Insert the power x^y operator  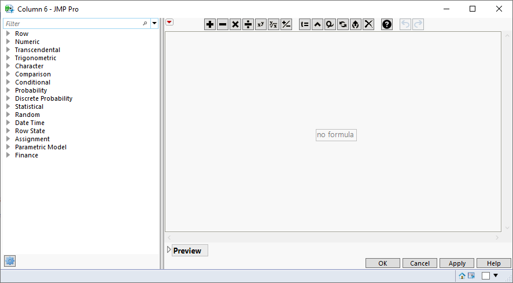261,24
